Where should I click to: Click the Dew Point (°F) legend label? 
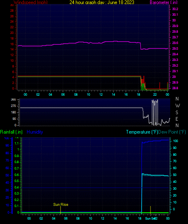click(x=172, y=132)
